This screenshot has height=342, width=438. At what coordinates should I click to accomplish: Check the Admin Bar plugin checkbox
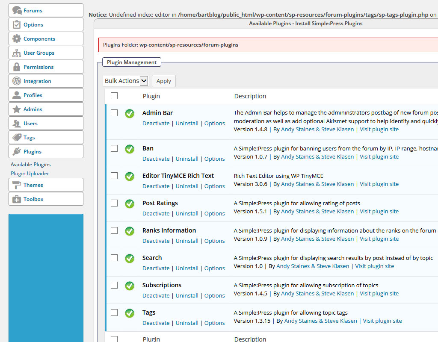click(x=114, y=113)
